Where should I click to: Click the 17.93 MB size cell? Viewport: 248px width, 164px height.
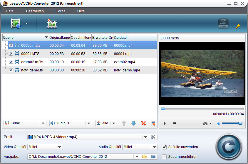point(100,62)
